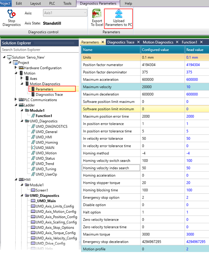The height and width of the screenshot is (253, 209).
Task: Select Hardware Configuration icon in tree
Action: tap(21, 68)
